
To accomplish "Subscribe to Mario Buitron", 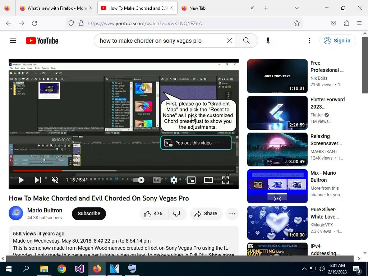I will [x=89, y=213].
